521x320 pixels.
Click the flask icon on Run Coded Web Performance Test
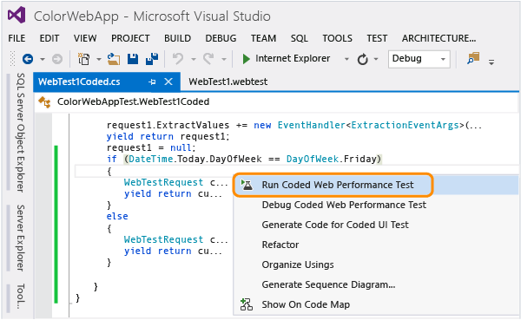[247, 185]
